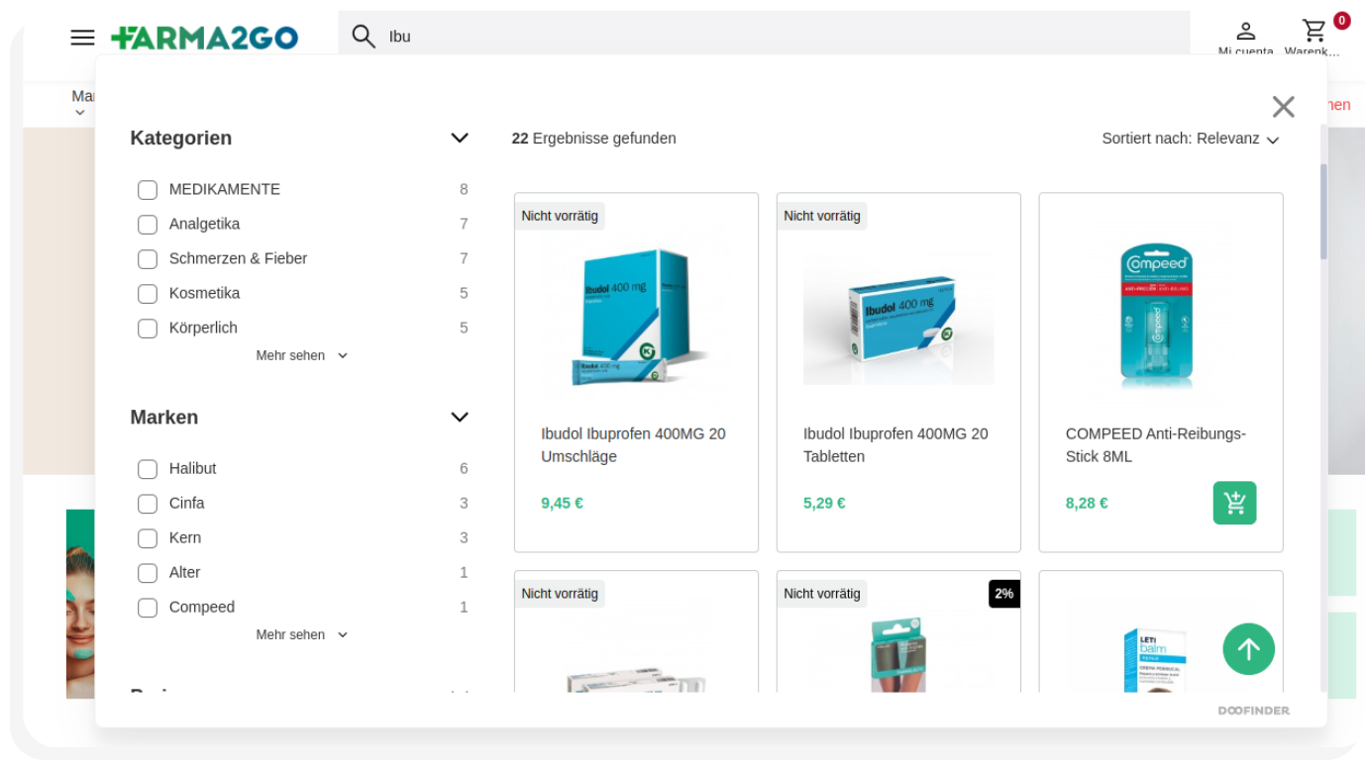1365x762 pixels.
Task: Show more categories with Mehr sehen
Action: [x=301, y=356]
